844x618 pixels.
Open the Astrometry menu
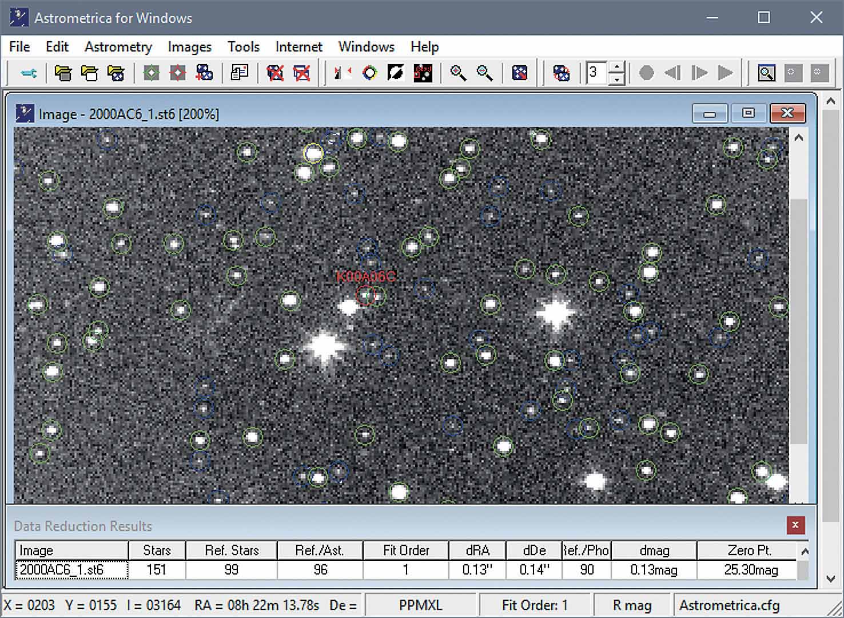pos(118,47)
